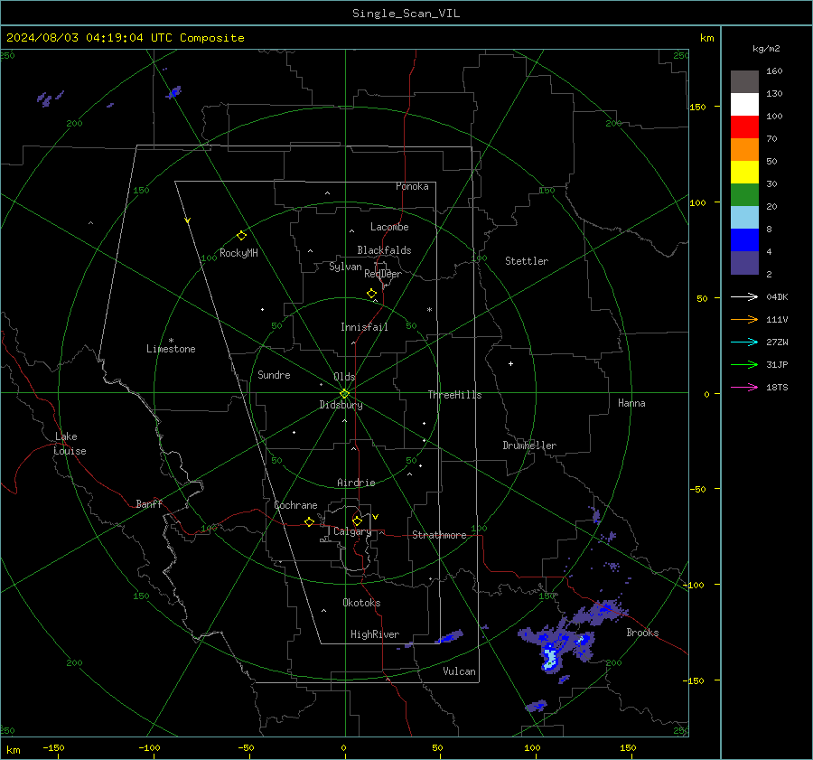Screen dimensions: 813x760
Task: Select the green 30 kg/m2 color swatch
Action: pos(744,195)
